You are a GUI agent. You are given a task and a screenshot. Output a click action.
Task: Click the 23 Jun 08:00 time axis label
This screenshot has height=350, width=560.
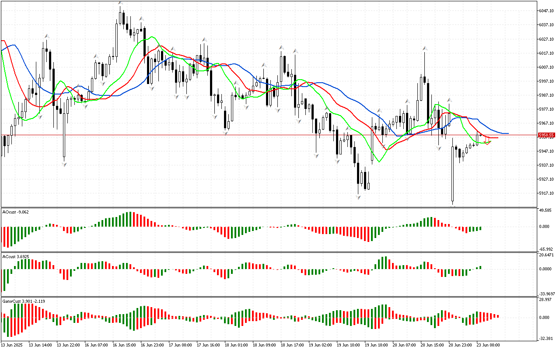point(488,345)
